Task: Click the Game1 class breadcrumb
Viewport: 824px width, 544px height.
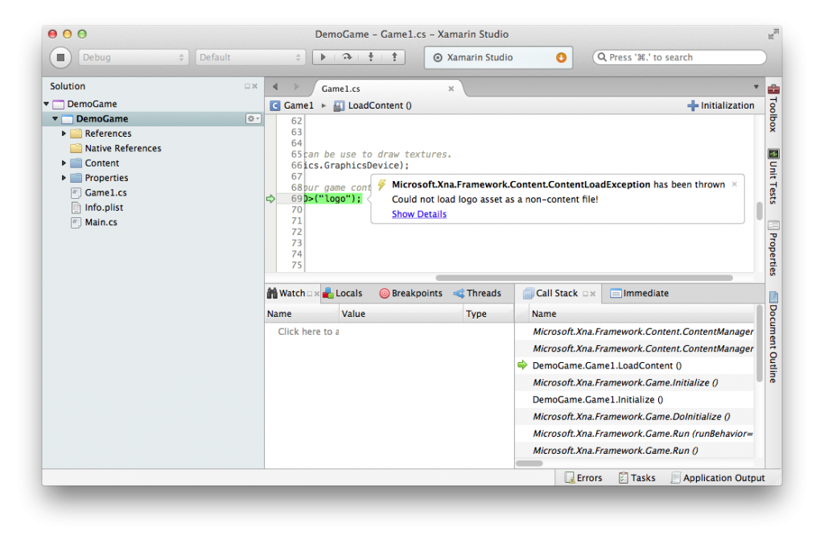Action: (x=292, y=105)
